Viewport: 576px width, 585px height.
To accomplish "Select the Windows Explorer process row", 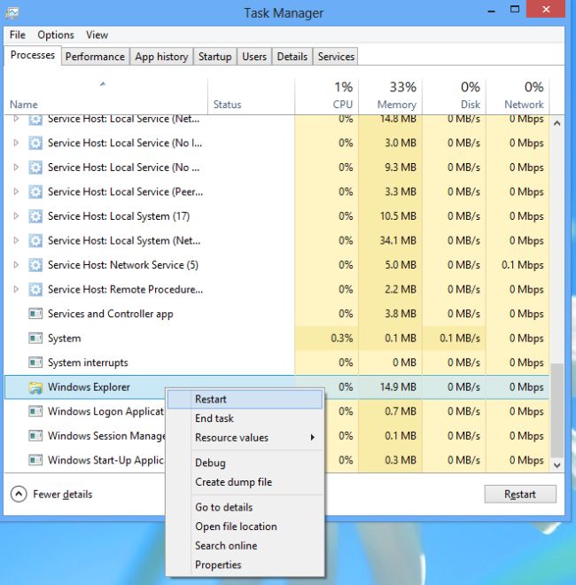I will (276, 387).
